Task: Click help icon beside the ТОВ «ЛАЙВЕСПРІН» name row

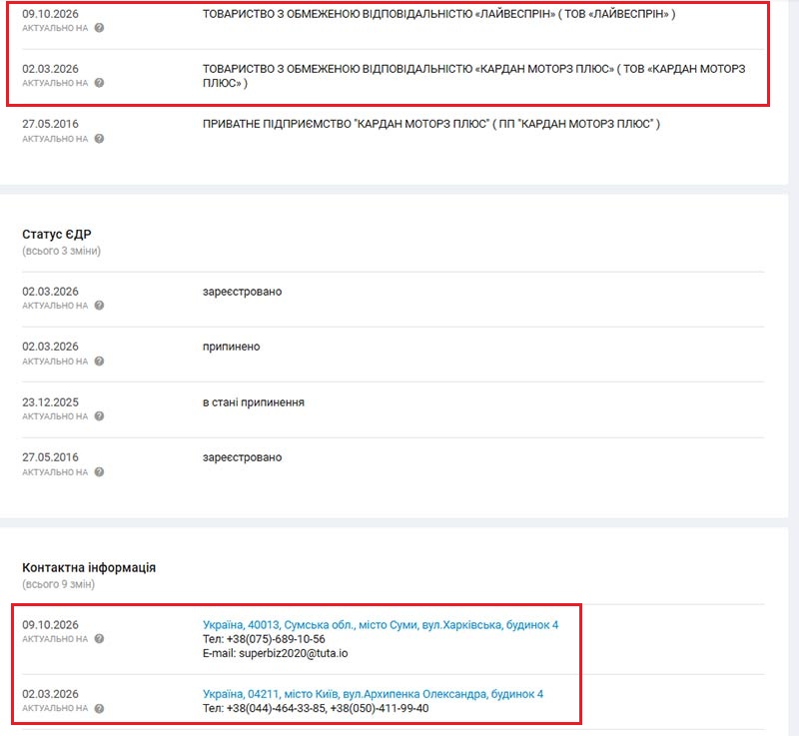Action: pos(99,28)
